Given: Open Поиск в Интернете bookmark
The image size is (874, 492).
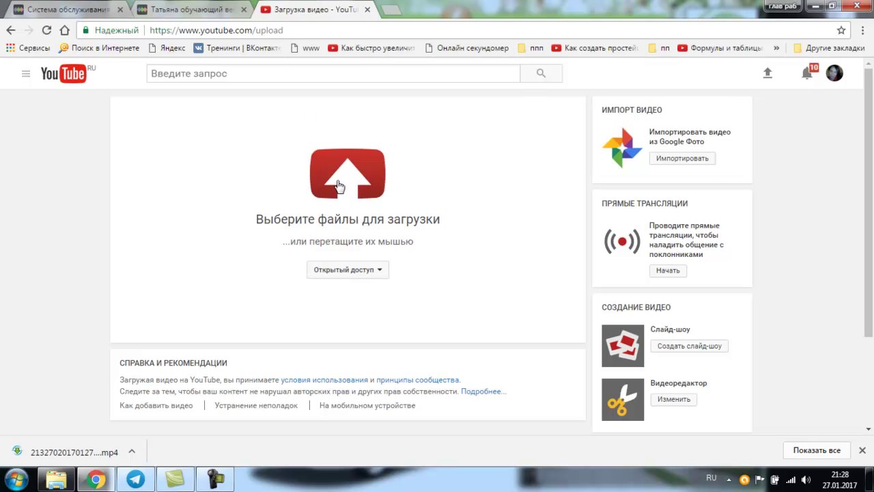Looking at the screenshot, I should click(x=99, y=48).
